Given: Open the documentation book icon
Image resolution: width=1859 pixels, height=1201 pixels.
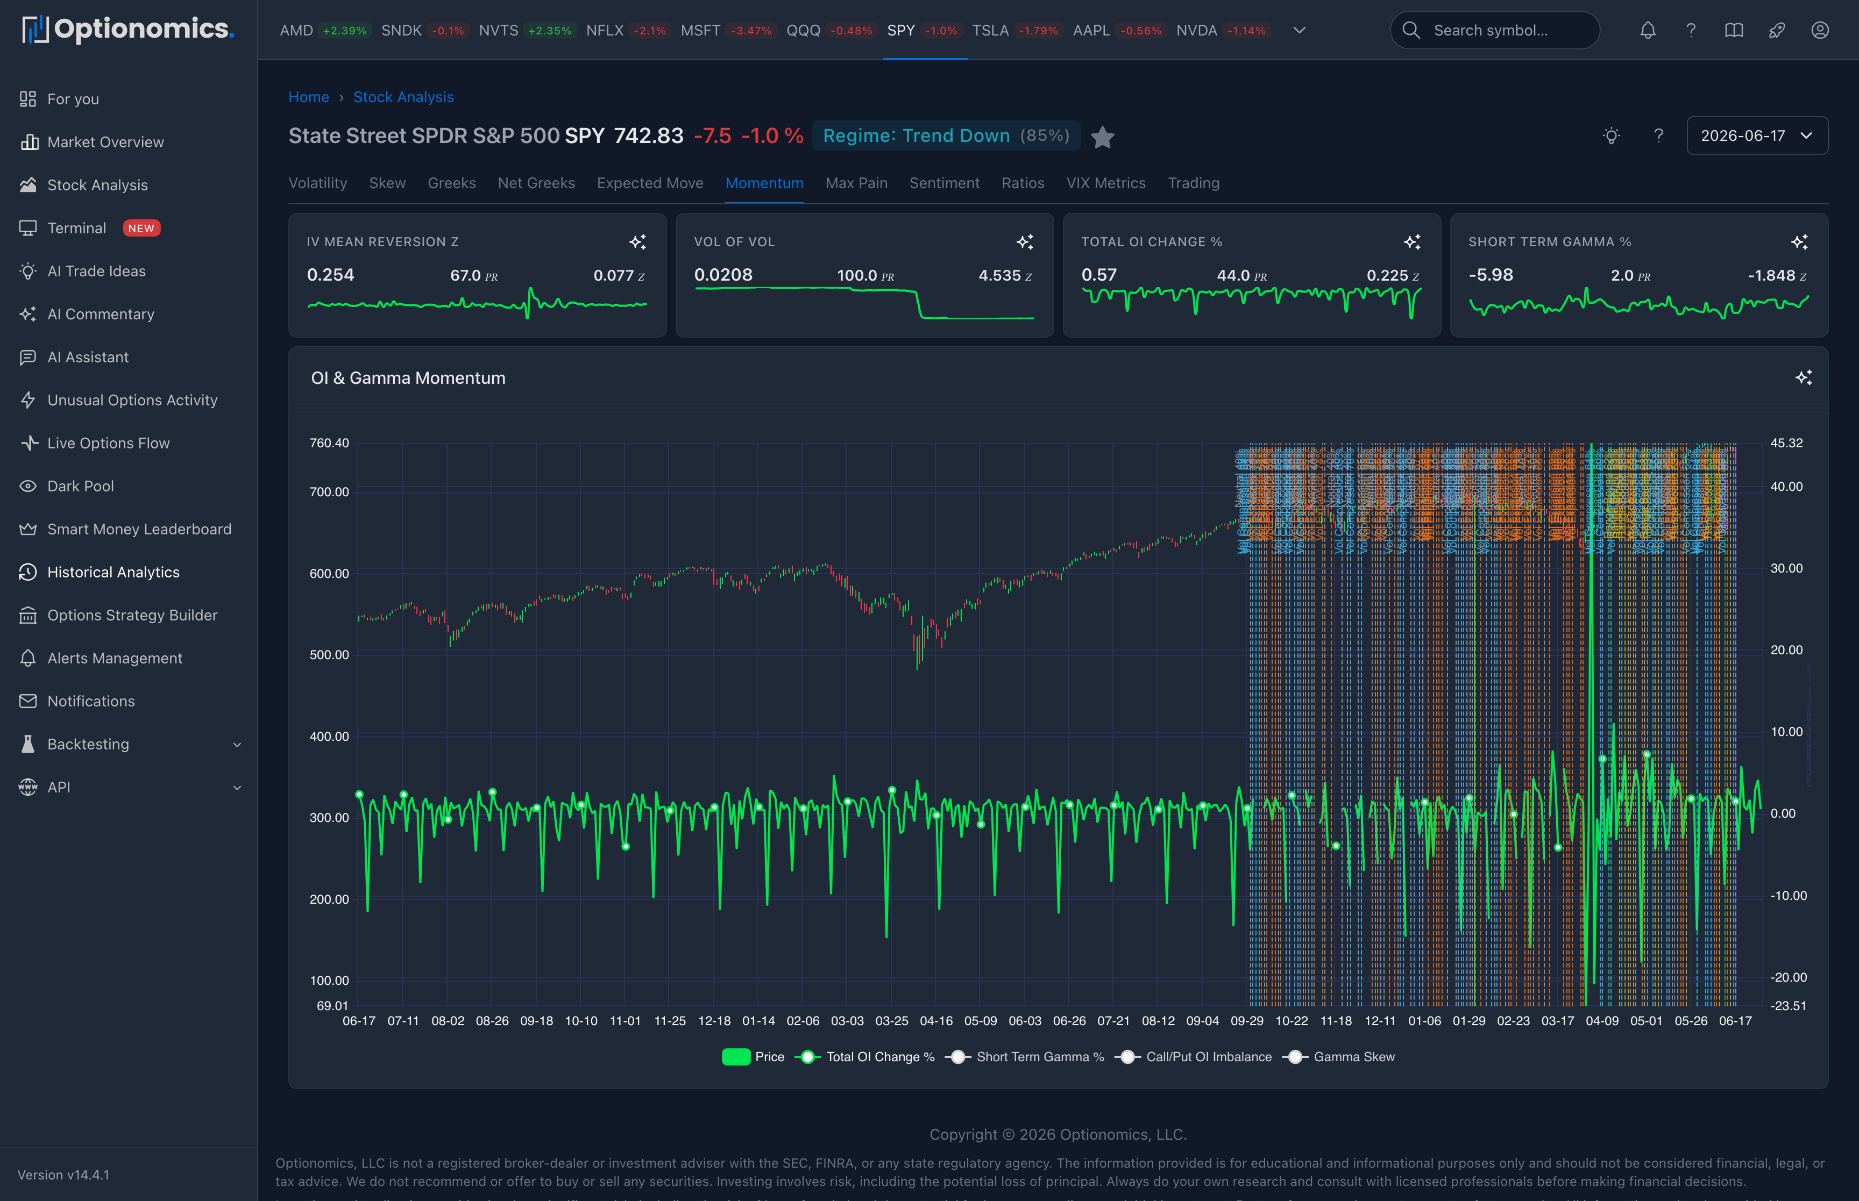Looking at the screenshot, I should click(x=1734, y=31).
